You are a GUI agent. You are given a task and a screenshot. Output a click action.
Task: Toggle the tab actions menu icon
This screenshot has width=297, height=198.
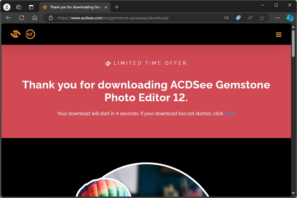31,7
